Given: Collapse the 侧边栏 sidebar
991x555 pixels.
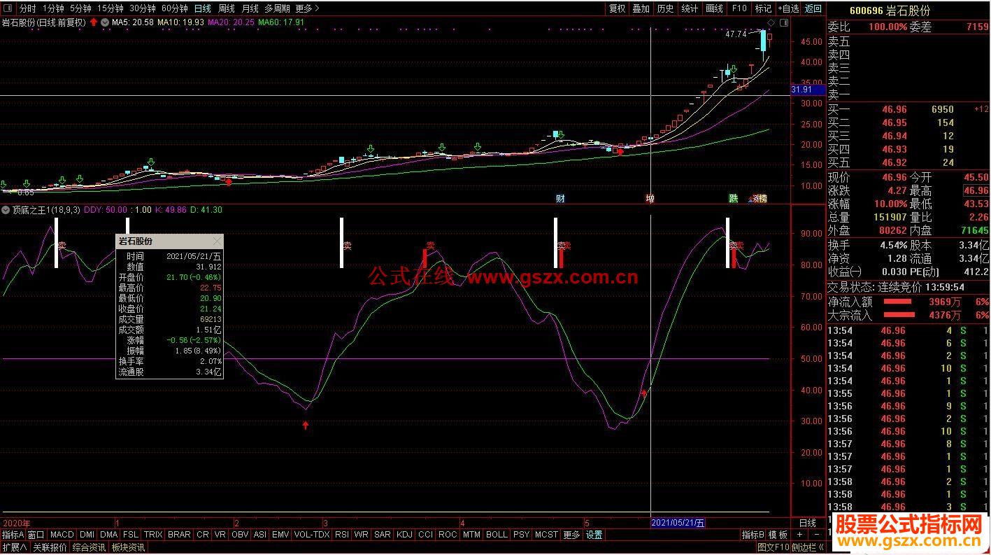Looking at the screenshot, I should point(808,547).
